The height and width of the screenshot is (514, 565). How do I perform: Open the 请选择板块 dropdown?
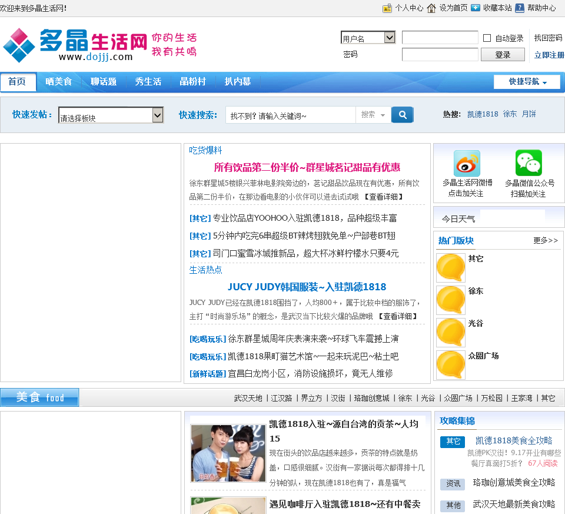111,115
